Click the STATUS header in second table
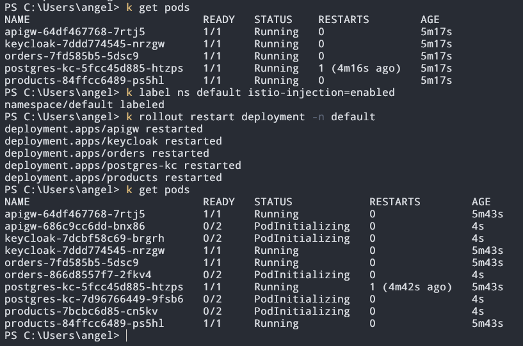 (273, 201)
